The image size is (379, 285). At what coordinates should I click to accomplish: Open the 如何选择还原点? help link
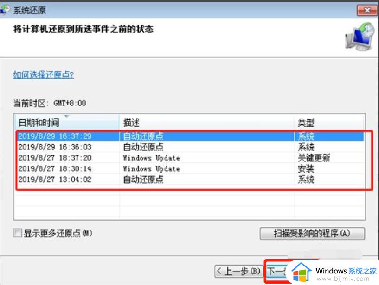click(44, 74)
